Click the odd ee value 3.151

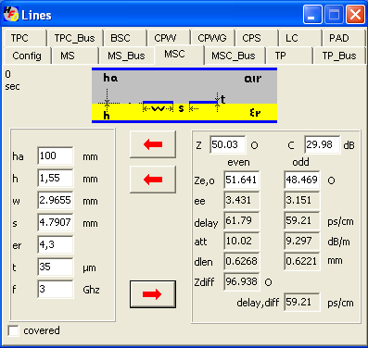point(302,200)
